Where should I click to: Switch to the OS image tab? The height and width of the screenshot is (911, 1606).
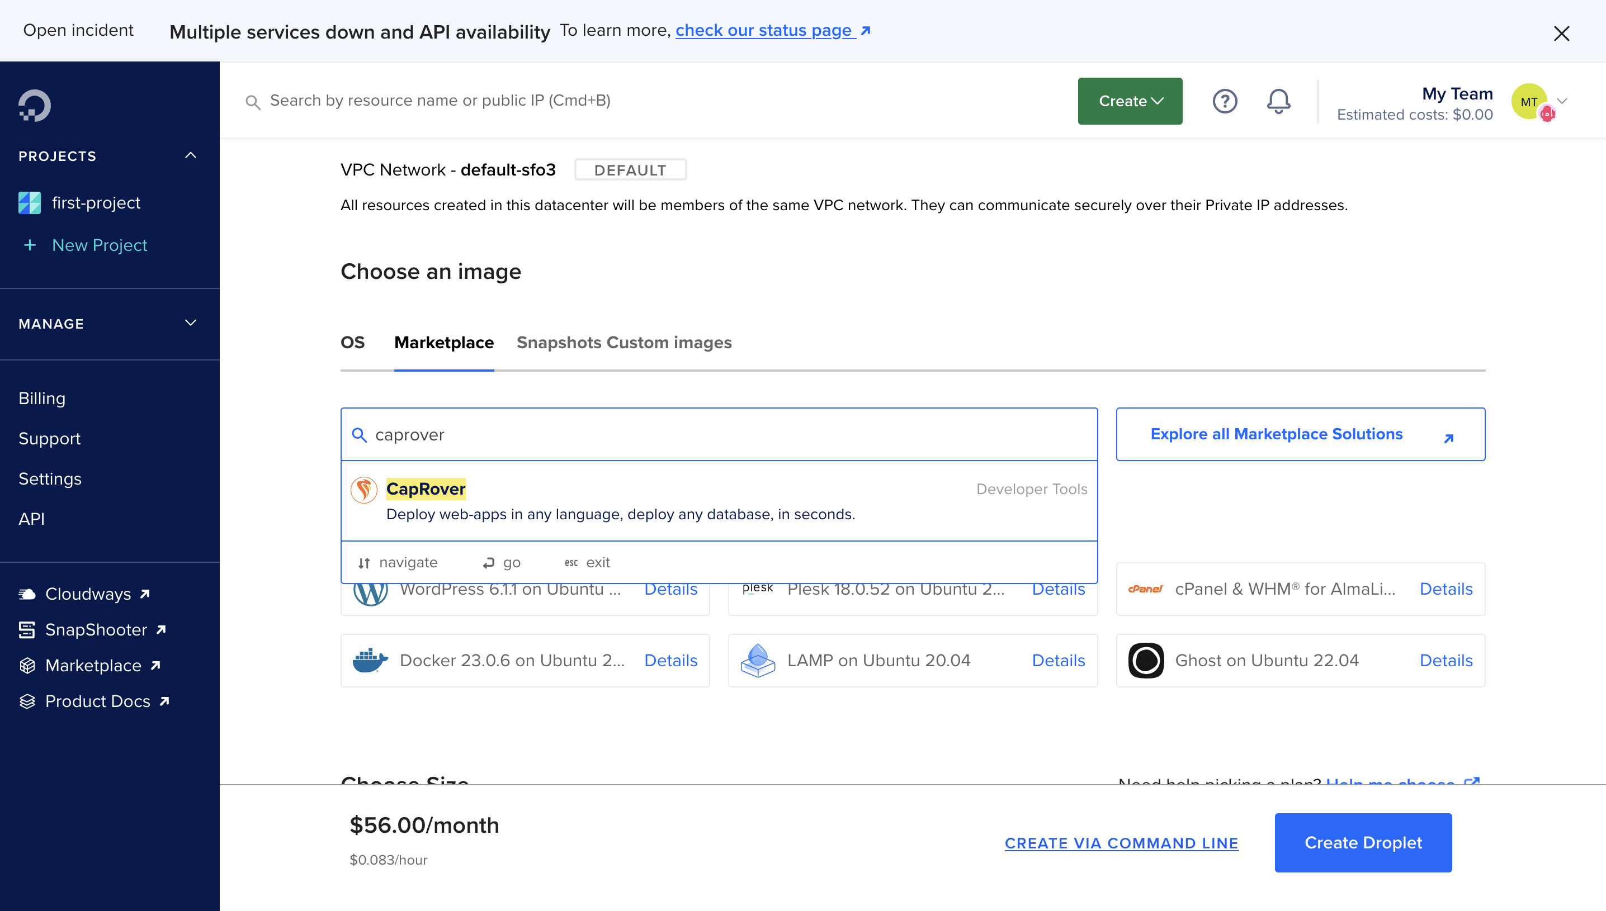point(352,342)
